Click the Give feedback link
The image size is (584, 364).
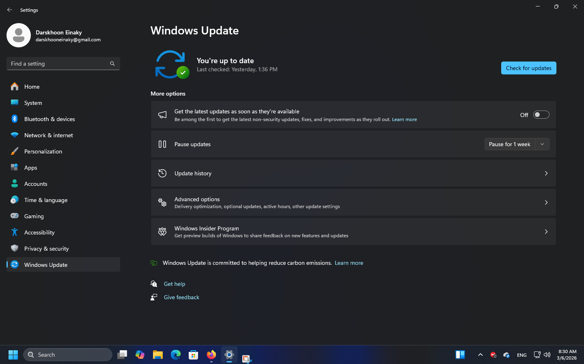181,297
